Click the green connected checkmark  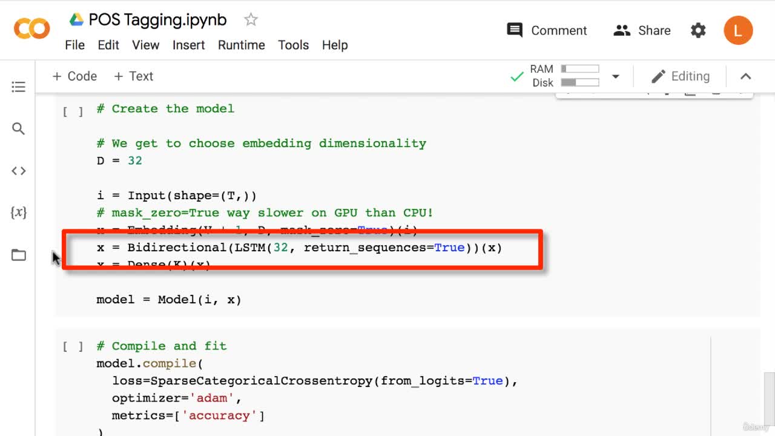coord(517,76)
